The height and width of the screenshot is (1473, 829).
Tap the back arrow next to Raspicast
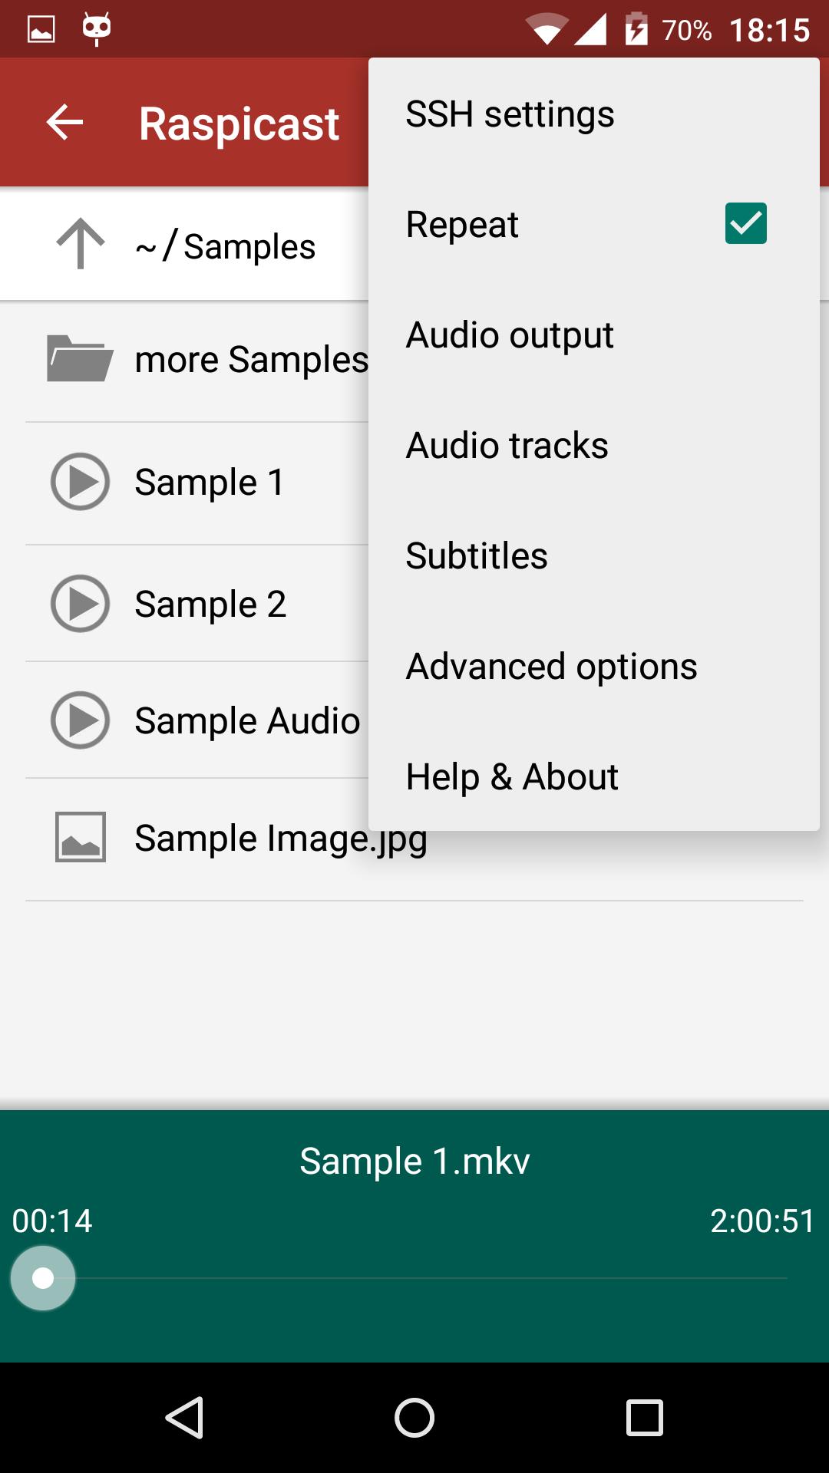64,123
